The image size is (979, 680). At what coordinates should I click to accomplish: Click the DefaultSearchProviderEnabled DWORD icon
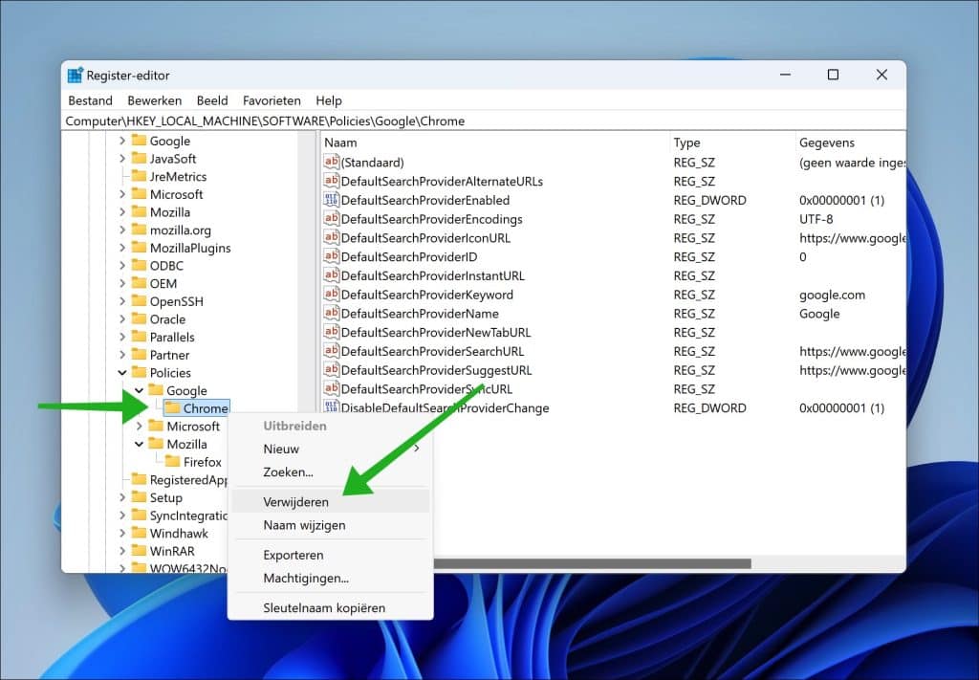click(x=331, y=200)
